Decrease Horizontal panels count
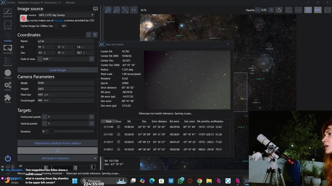The image size is (332, 186). tap(45, 117)
